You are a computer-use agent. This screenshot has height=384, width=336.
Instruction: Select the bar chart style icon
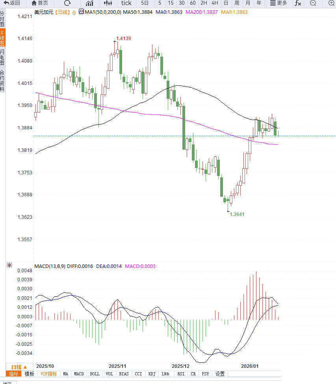click(x=89, y=3)
